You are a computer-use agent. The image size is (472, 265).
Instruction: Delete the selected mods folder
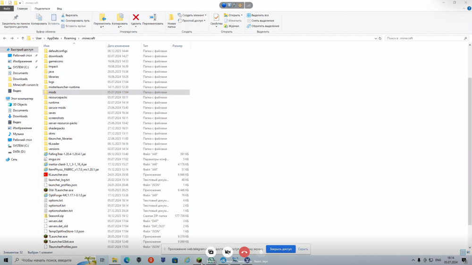(136, 19)
